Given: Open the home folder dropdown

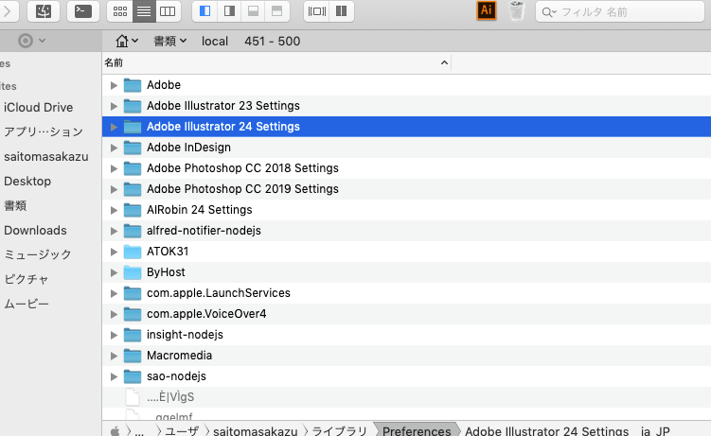Looking at the screenshot, I should tap(127, 42).
